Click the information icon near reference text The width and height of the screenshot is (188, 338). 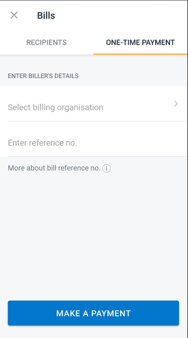106,168
